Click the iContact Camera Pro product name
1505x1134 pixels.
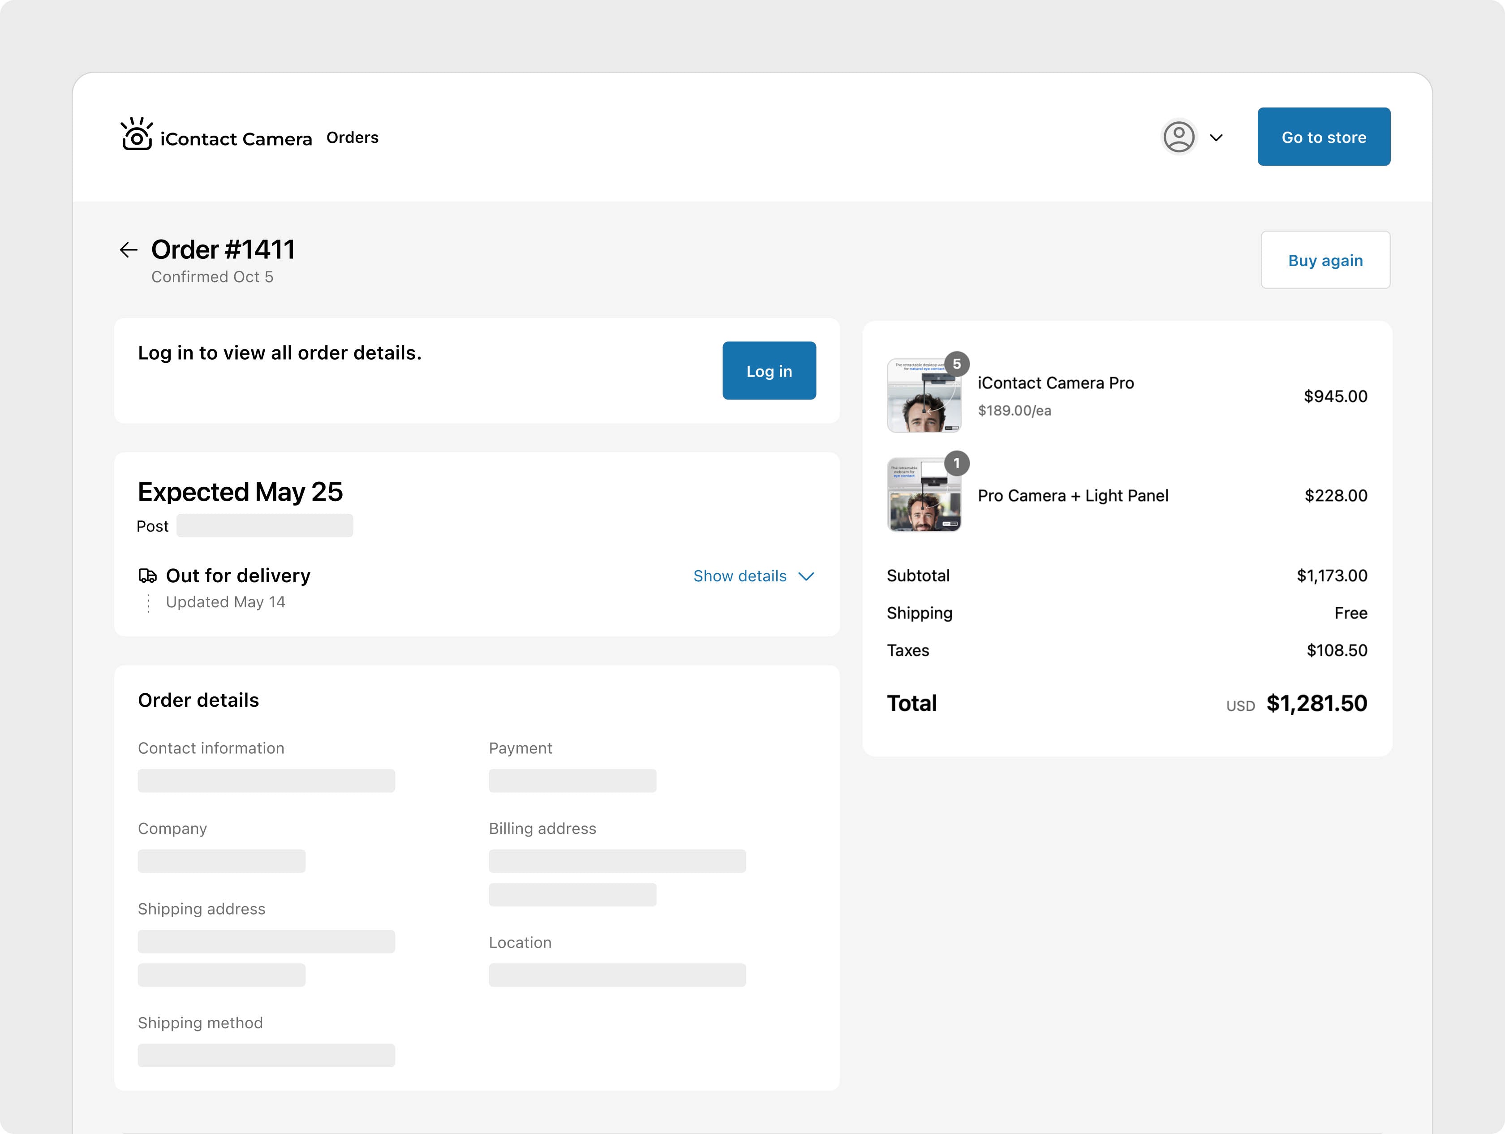click(1055, 383)
